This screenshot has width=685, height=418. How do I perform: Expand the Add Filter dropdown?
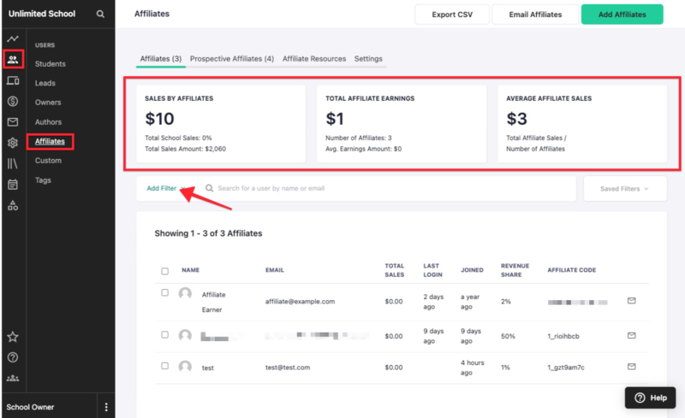click(x=166, y=189)
